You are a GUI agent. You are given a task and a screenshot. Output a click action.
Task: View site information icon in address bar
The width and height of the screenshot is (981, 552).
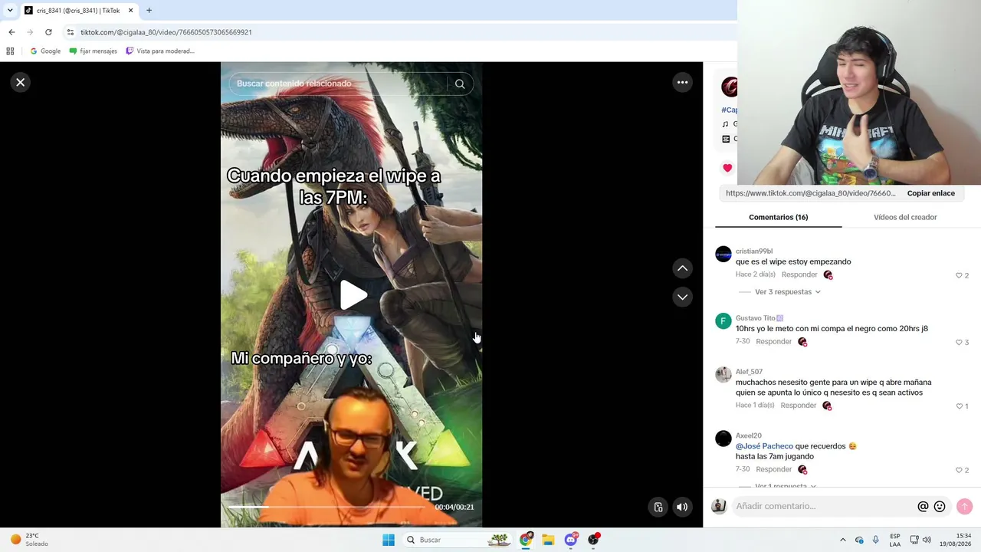click(71, 32)
